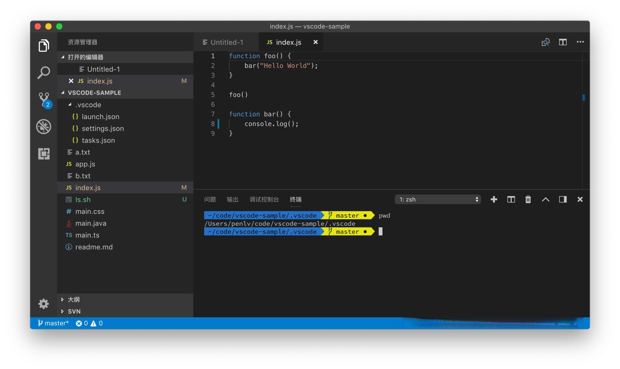
Task: Open main.java file
Action: [125, 223]
